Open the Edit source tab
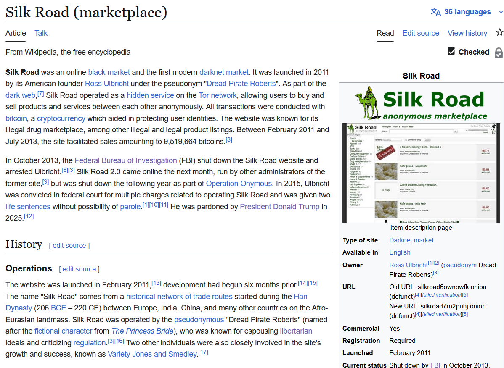The height and width of the screenshot is (368, 504). pos(421,33)
